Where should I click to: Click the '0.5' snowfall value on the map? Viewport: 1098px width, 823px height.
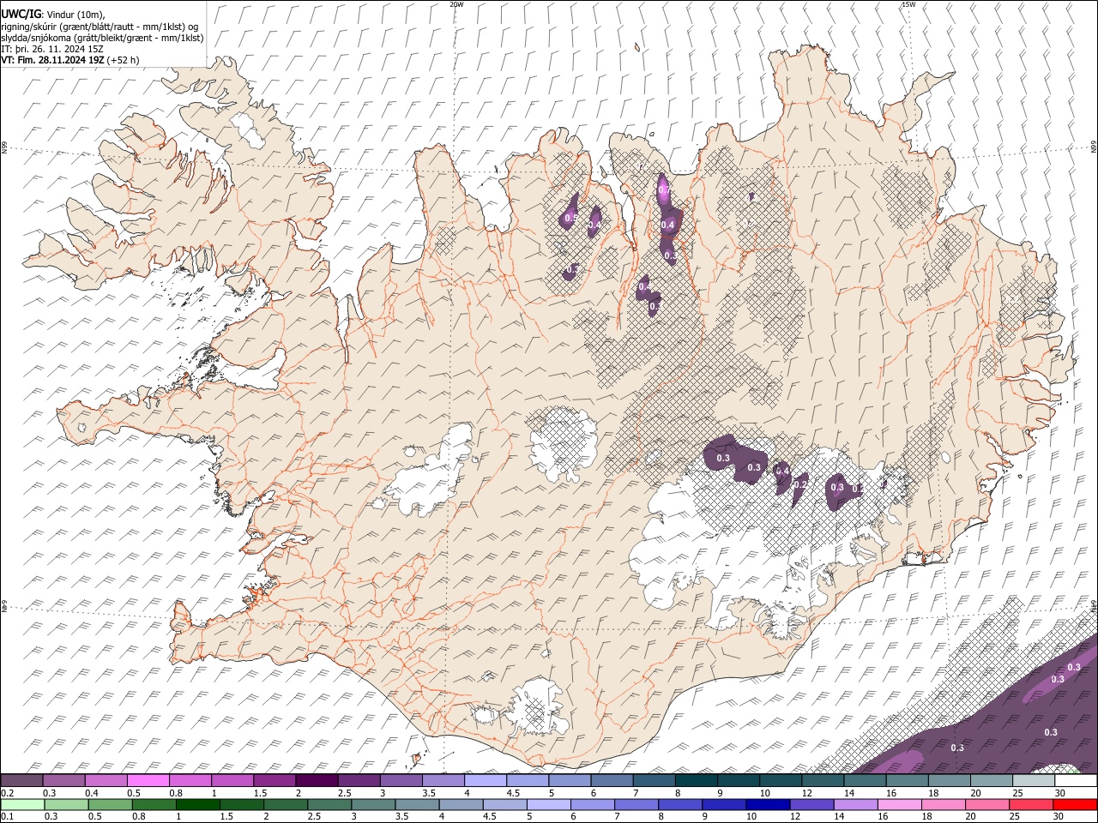(x=572, y=219)
